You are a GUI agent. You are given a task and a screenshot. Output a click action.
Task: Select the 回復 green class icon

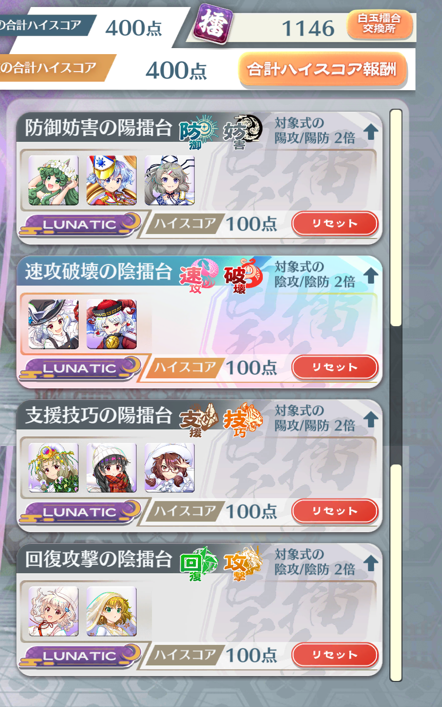pos(198,563)
